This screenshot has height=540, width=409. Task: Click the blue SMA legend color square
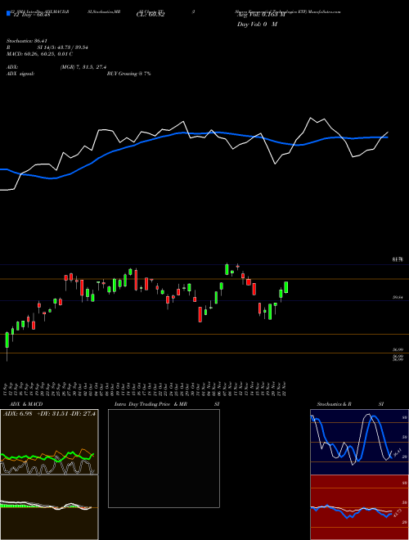point(9,13)
